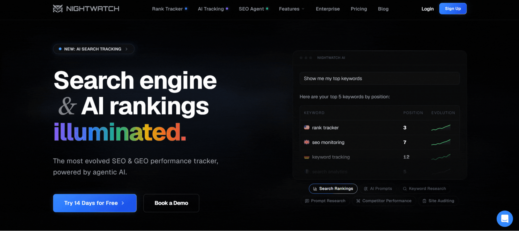Open the AI Search Tracking announcement arrow
The image size is (519, 231).
(x=127, y=49)
